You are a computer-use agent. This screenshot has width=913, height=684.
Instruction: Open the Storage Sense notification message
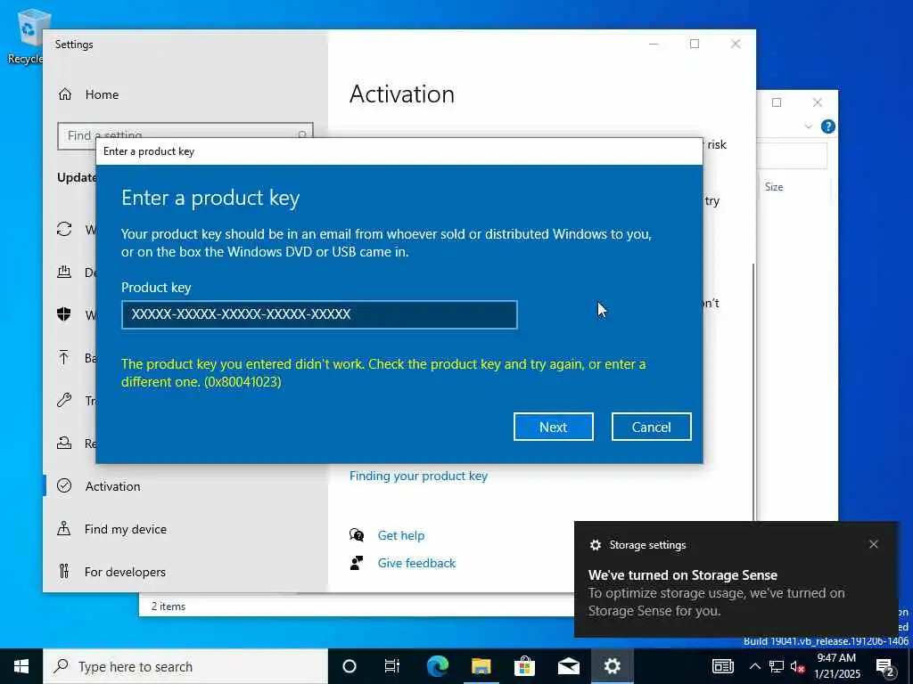[x=716, y=592]
